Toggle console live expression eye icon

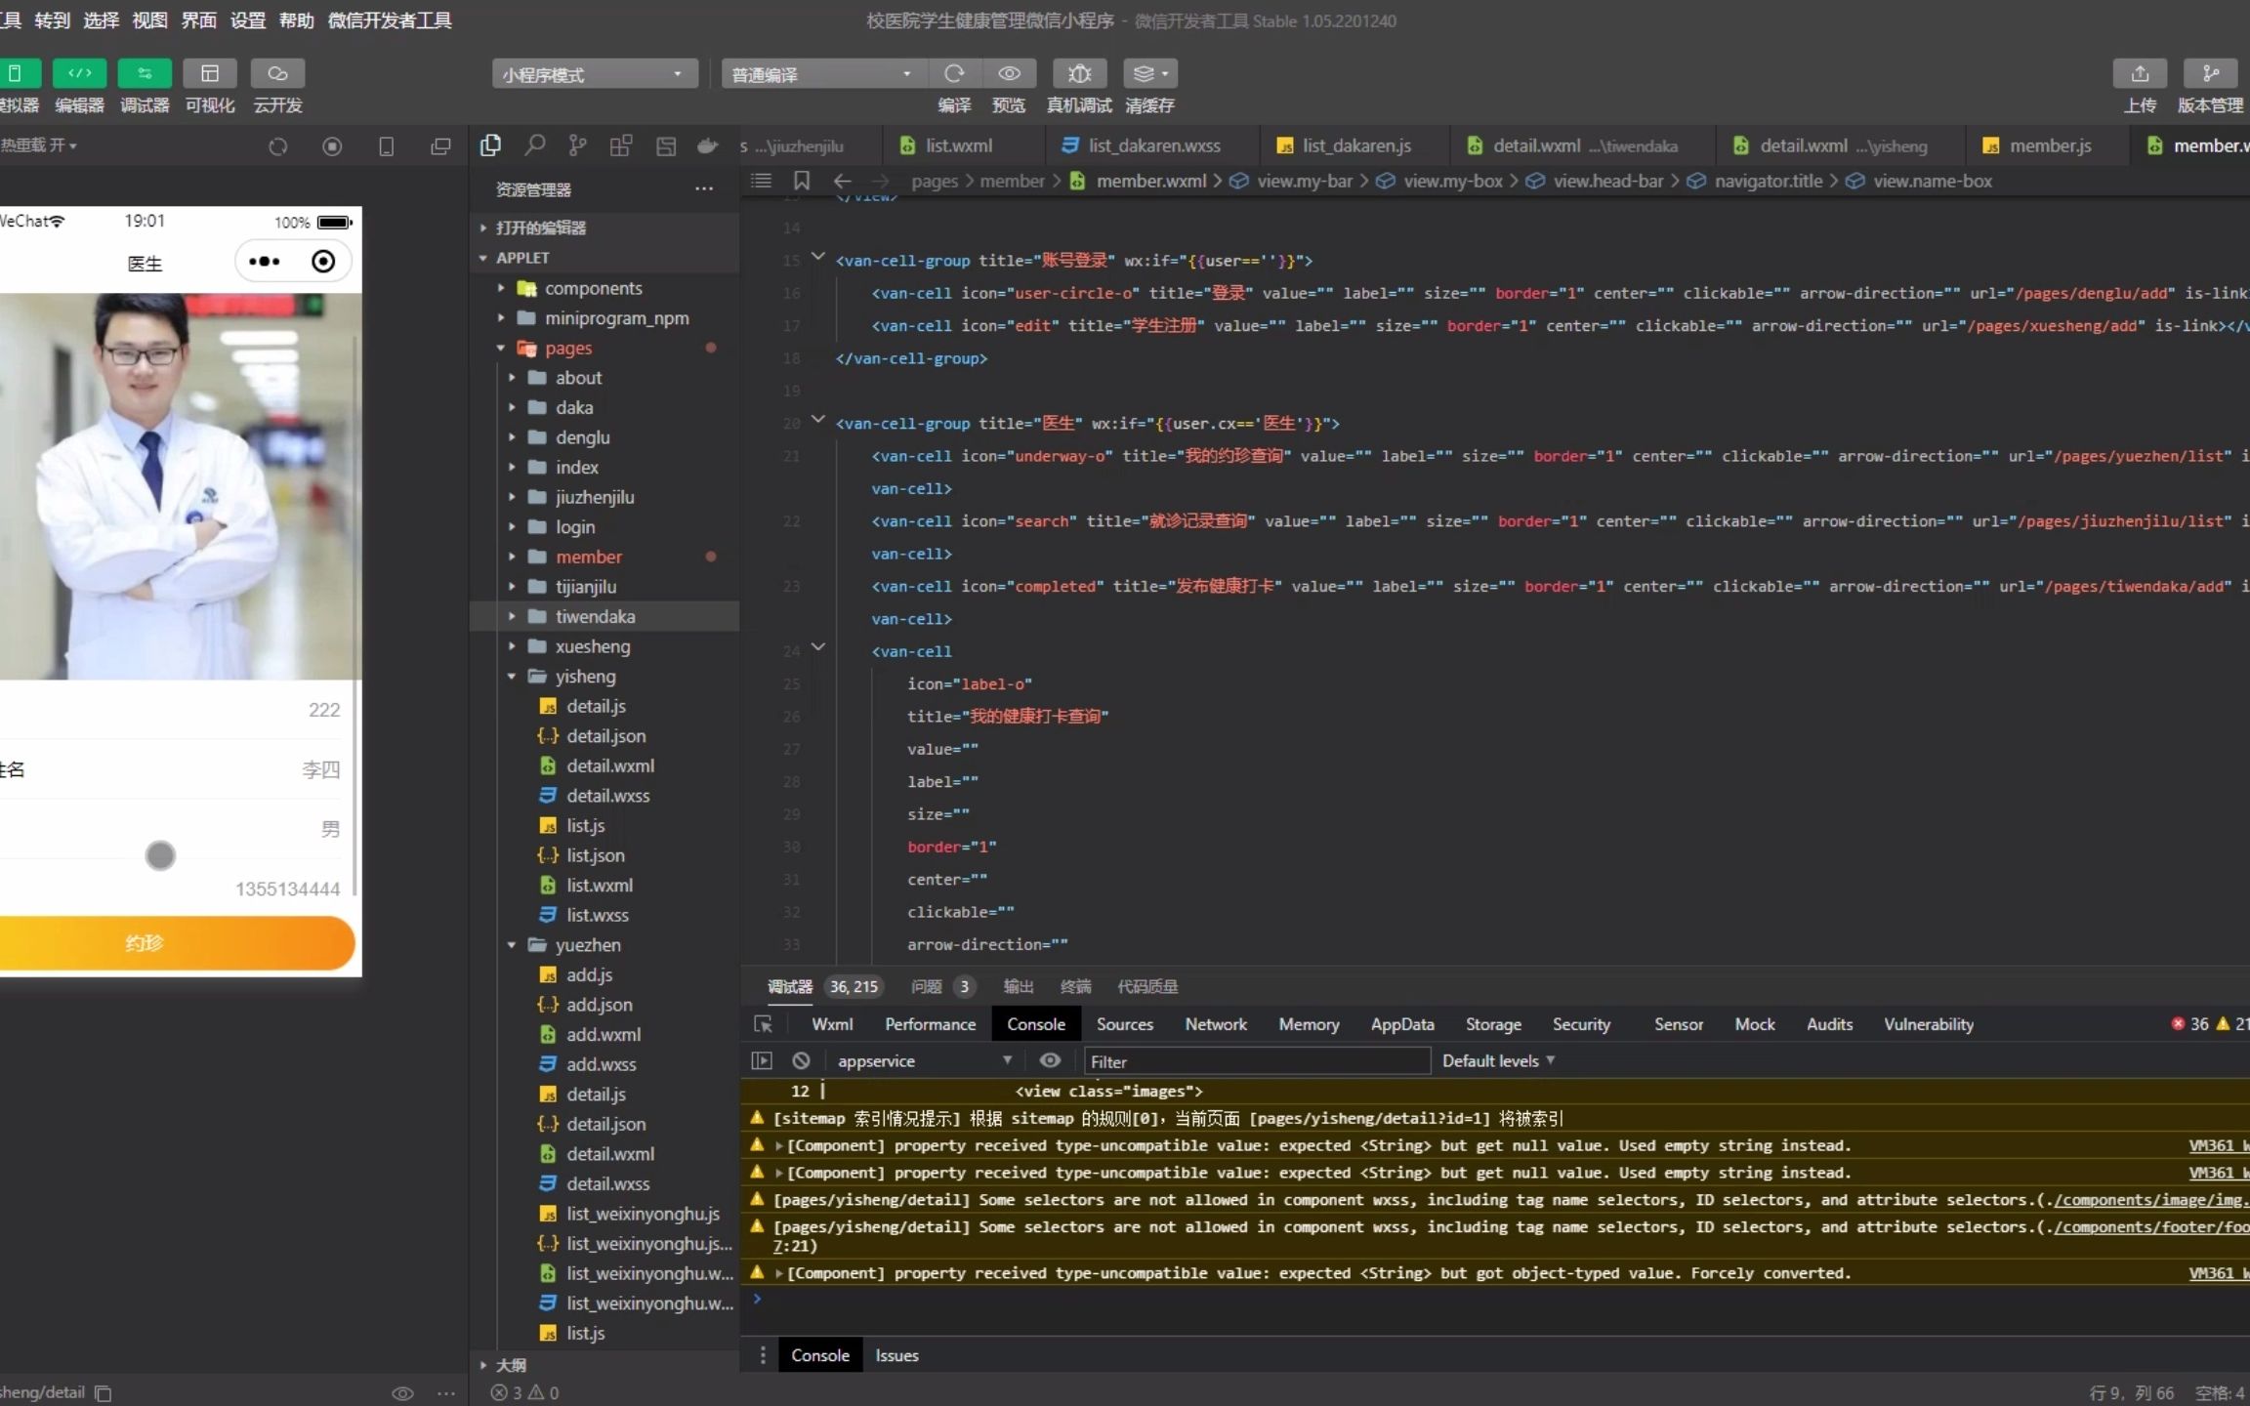click(1050, 1060)
